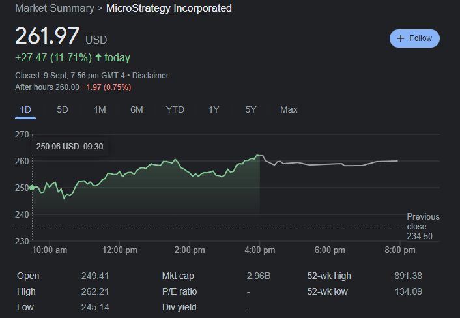The width and height of the screenshot is (460, 318).
Task: Follow MicroStrategy Incorporated stock
Action: pos(414,38)
